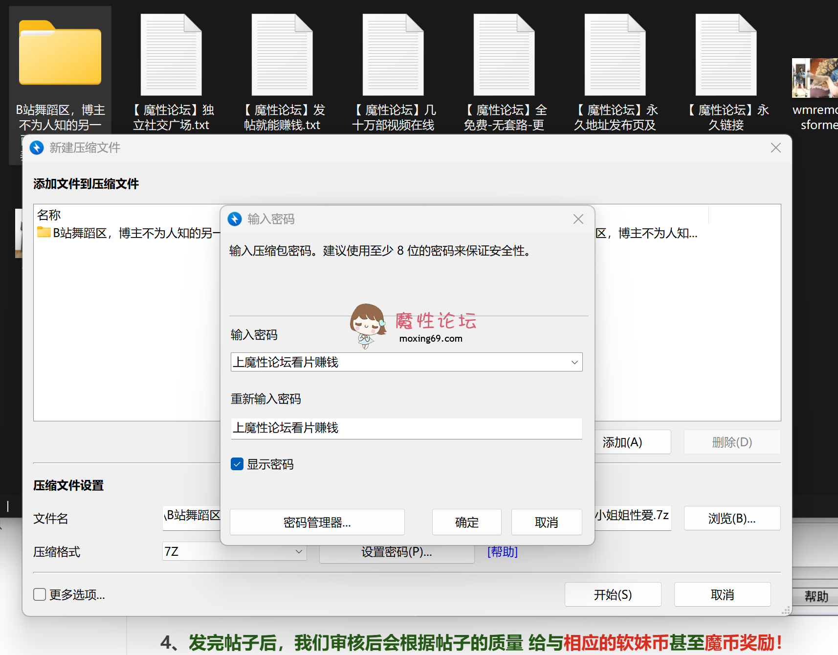
Task: Open the 压缩格式 7Z dropdown
Action: tap(235, 551)
